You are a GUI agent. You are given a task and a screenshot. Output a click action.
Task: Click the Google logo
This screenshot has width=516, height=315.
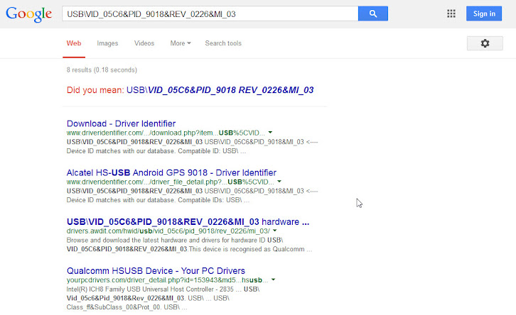pyautogui.click(x=28, y=13)
